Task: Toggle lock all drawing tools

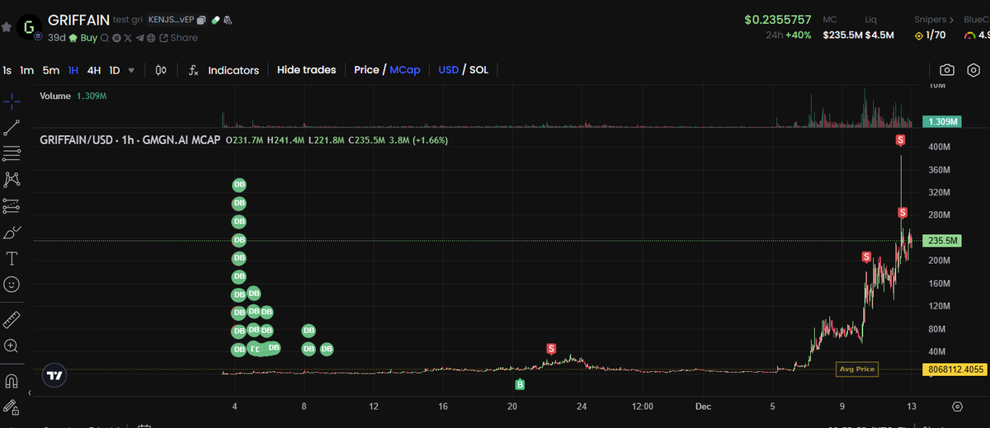Action: (x=12, y=407)
